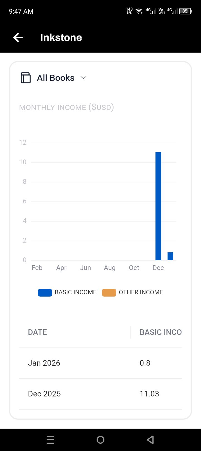Tap the small January income bar

pyautogui.click(x=170, y=256)
